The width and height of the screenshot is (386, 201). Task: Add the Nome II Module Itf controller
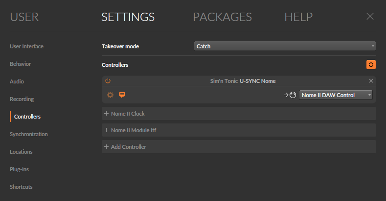(239, 130)
